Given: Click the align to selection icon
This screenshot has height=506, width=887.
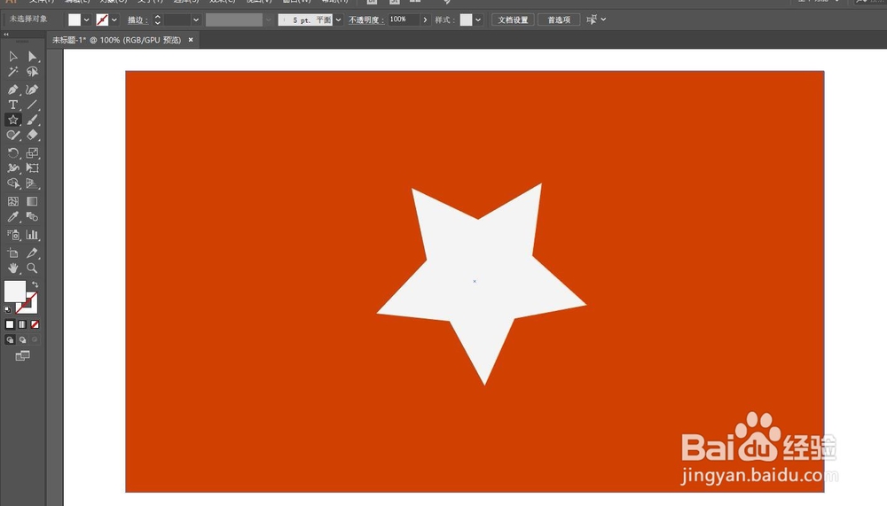Looking at the screenshot, I should coord(592,19).
